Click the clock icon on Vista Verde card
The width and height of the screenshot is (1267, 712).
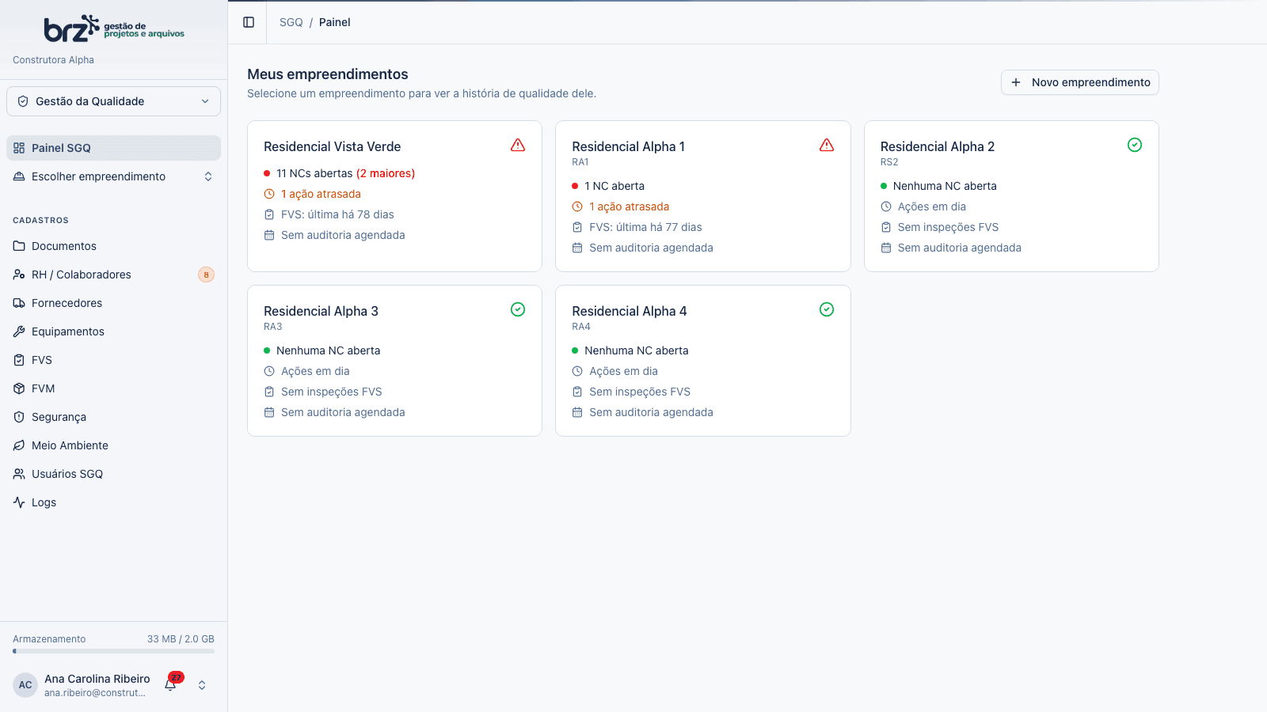click(x=269, y=194)
